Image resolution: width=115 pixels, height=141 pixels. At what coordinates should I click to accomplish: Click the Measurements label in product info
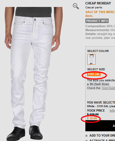[98, 30]
